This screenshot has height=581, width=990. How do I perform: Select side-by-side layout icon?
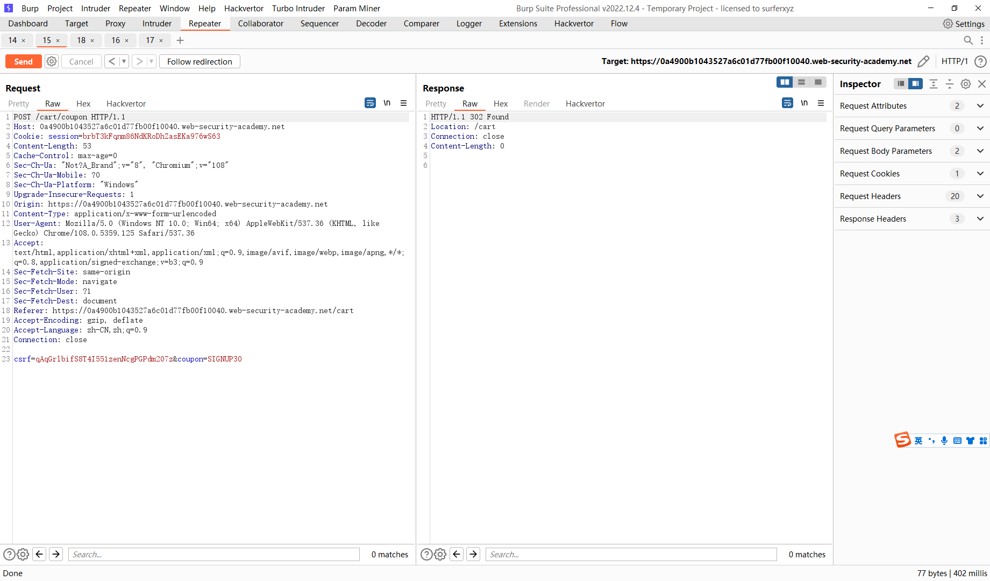[785, 82]
